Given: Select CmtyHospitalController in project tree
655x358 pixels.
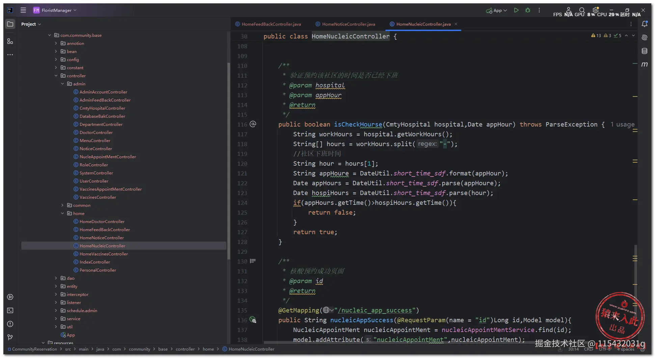Looking at the screenshot, I should [x=102, y=108].
